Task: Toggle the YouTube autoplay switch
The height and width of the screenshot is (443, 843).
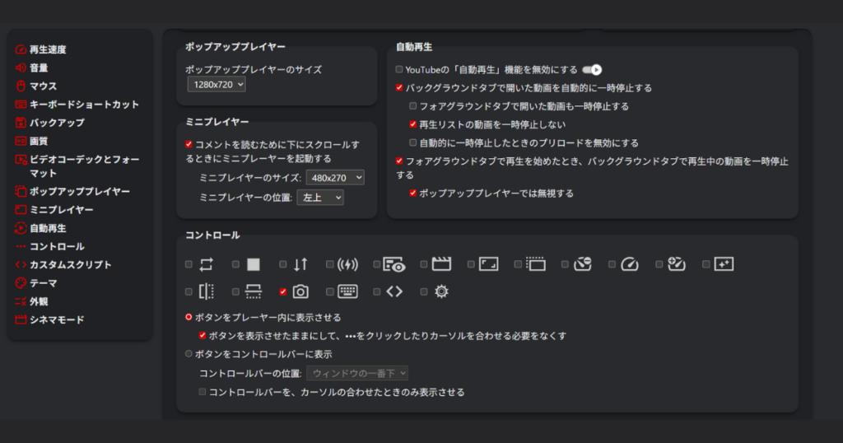Action: click(592, 70)
